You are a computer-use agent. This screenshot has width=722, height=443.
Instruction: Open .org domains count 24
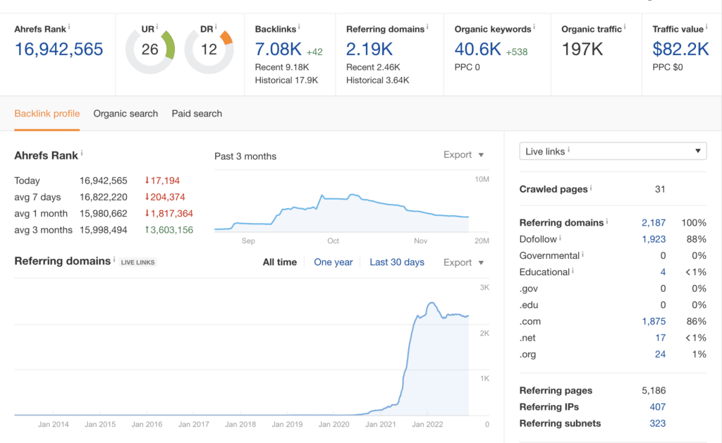pos(660,355)
